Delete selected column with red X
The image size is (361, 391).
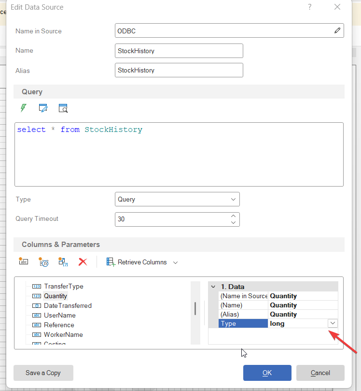point(83,262)
